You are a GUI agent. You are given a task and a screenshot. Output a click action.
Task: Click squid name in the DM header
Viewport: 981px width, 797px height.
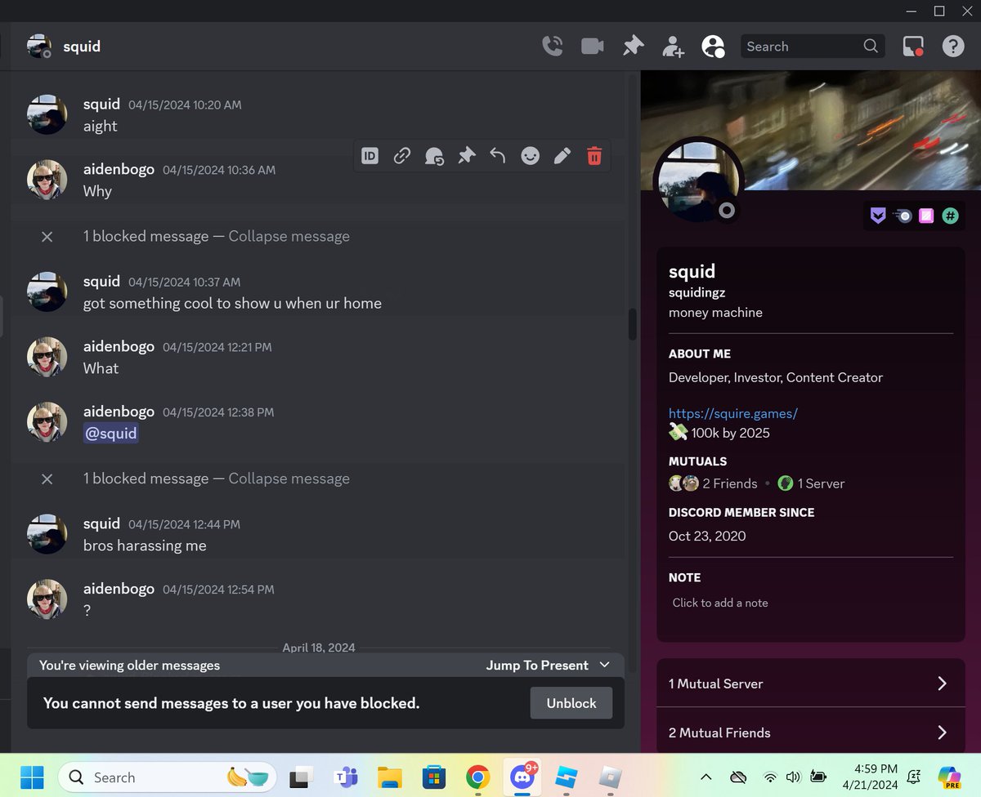(x=82, y=47)
